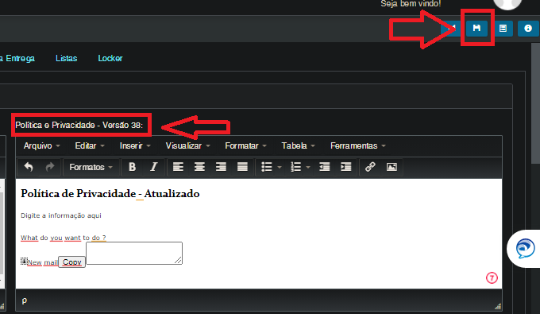The height and width of the screenshot is (314, 540).
Task: Align text right
Action: (221, 167)
